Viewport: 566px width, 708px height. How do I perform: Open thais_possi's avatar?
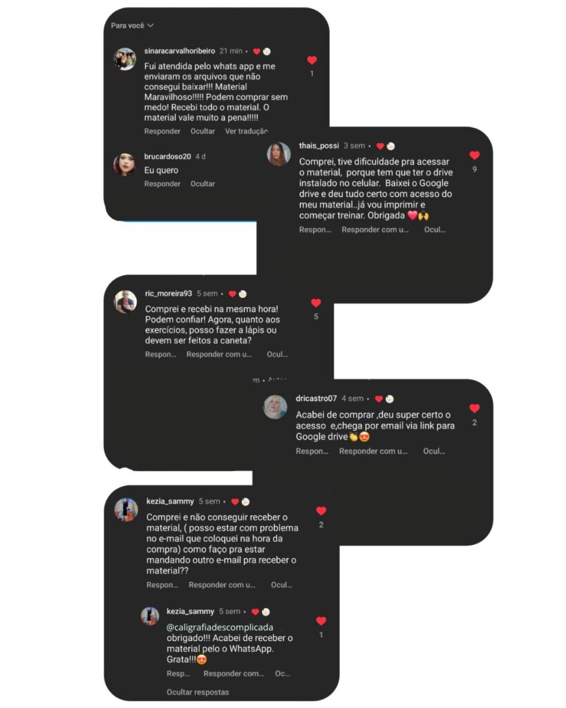coord(279,153)
